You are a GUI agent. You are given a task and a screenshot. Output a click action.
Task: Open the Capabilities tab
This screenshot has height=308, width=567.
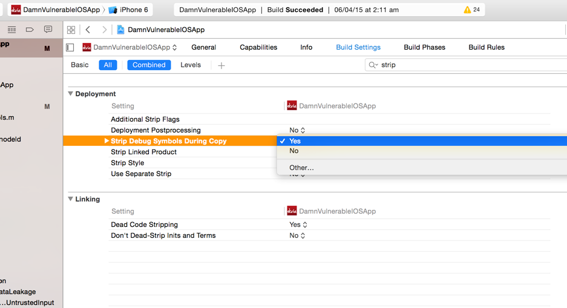pos(258,47)
